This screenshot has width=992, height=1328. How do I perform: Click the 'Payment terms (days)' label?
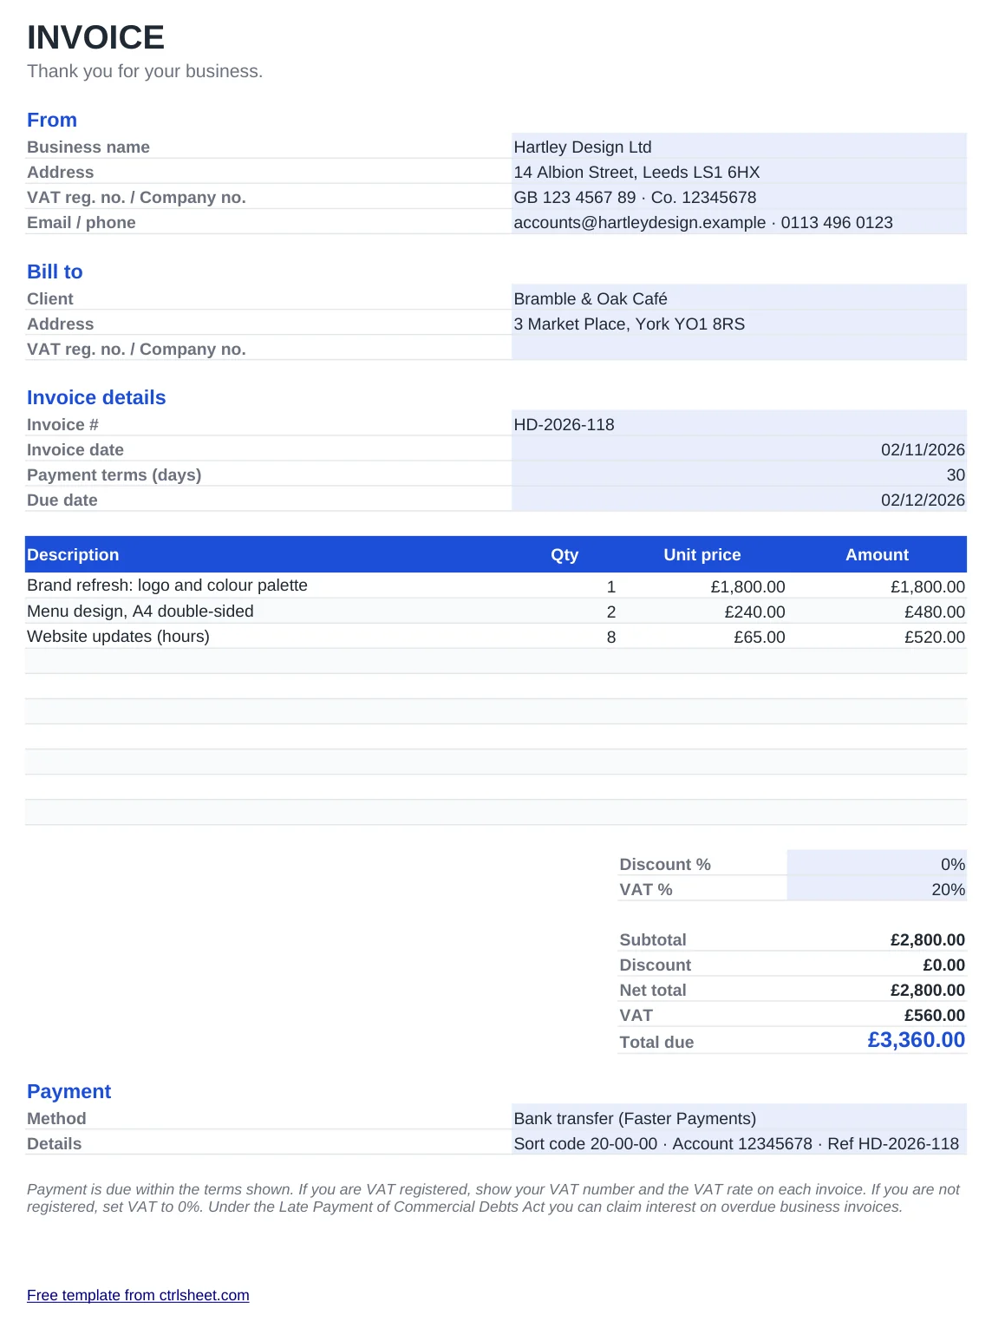pos(114,474)
